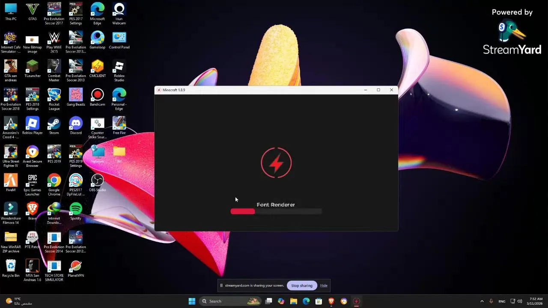This screenshot has height=308, width=548.
Task: Hide the StreamYard sharing notification
Action: pos(324,285)
